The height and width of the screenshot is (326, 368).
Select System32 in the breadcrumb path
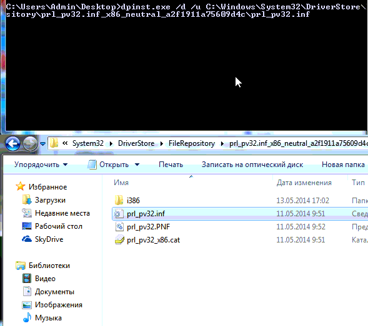coord(88,143)
